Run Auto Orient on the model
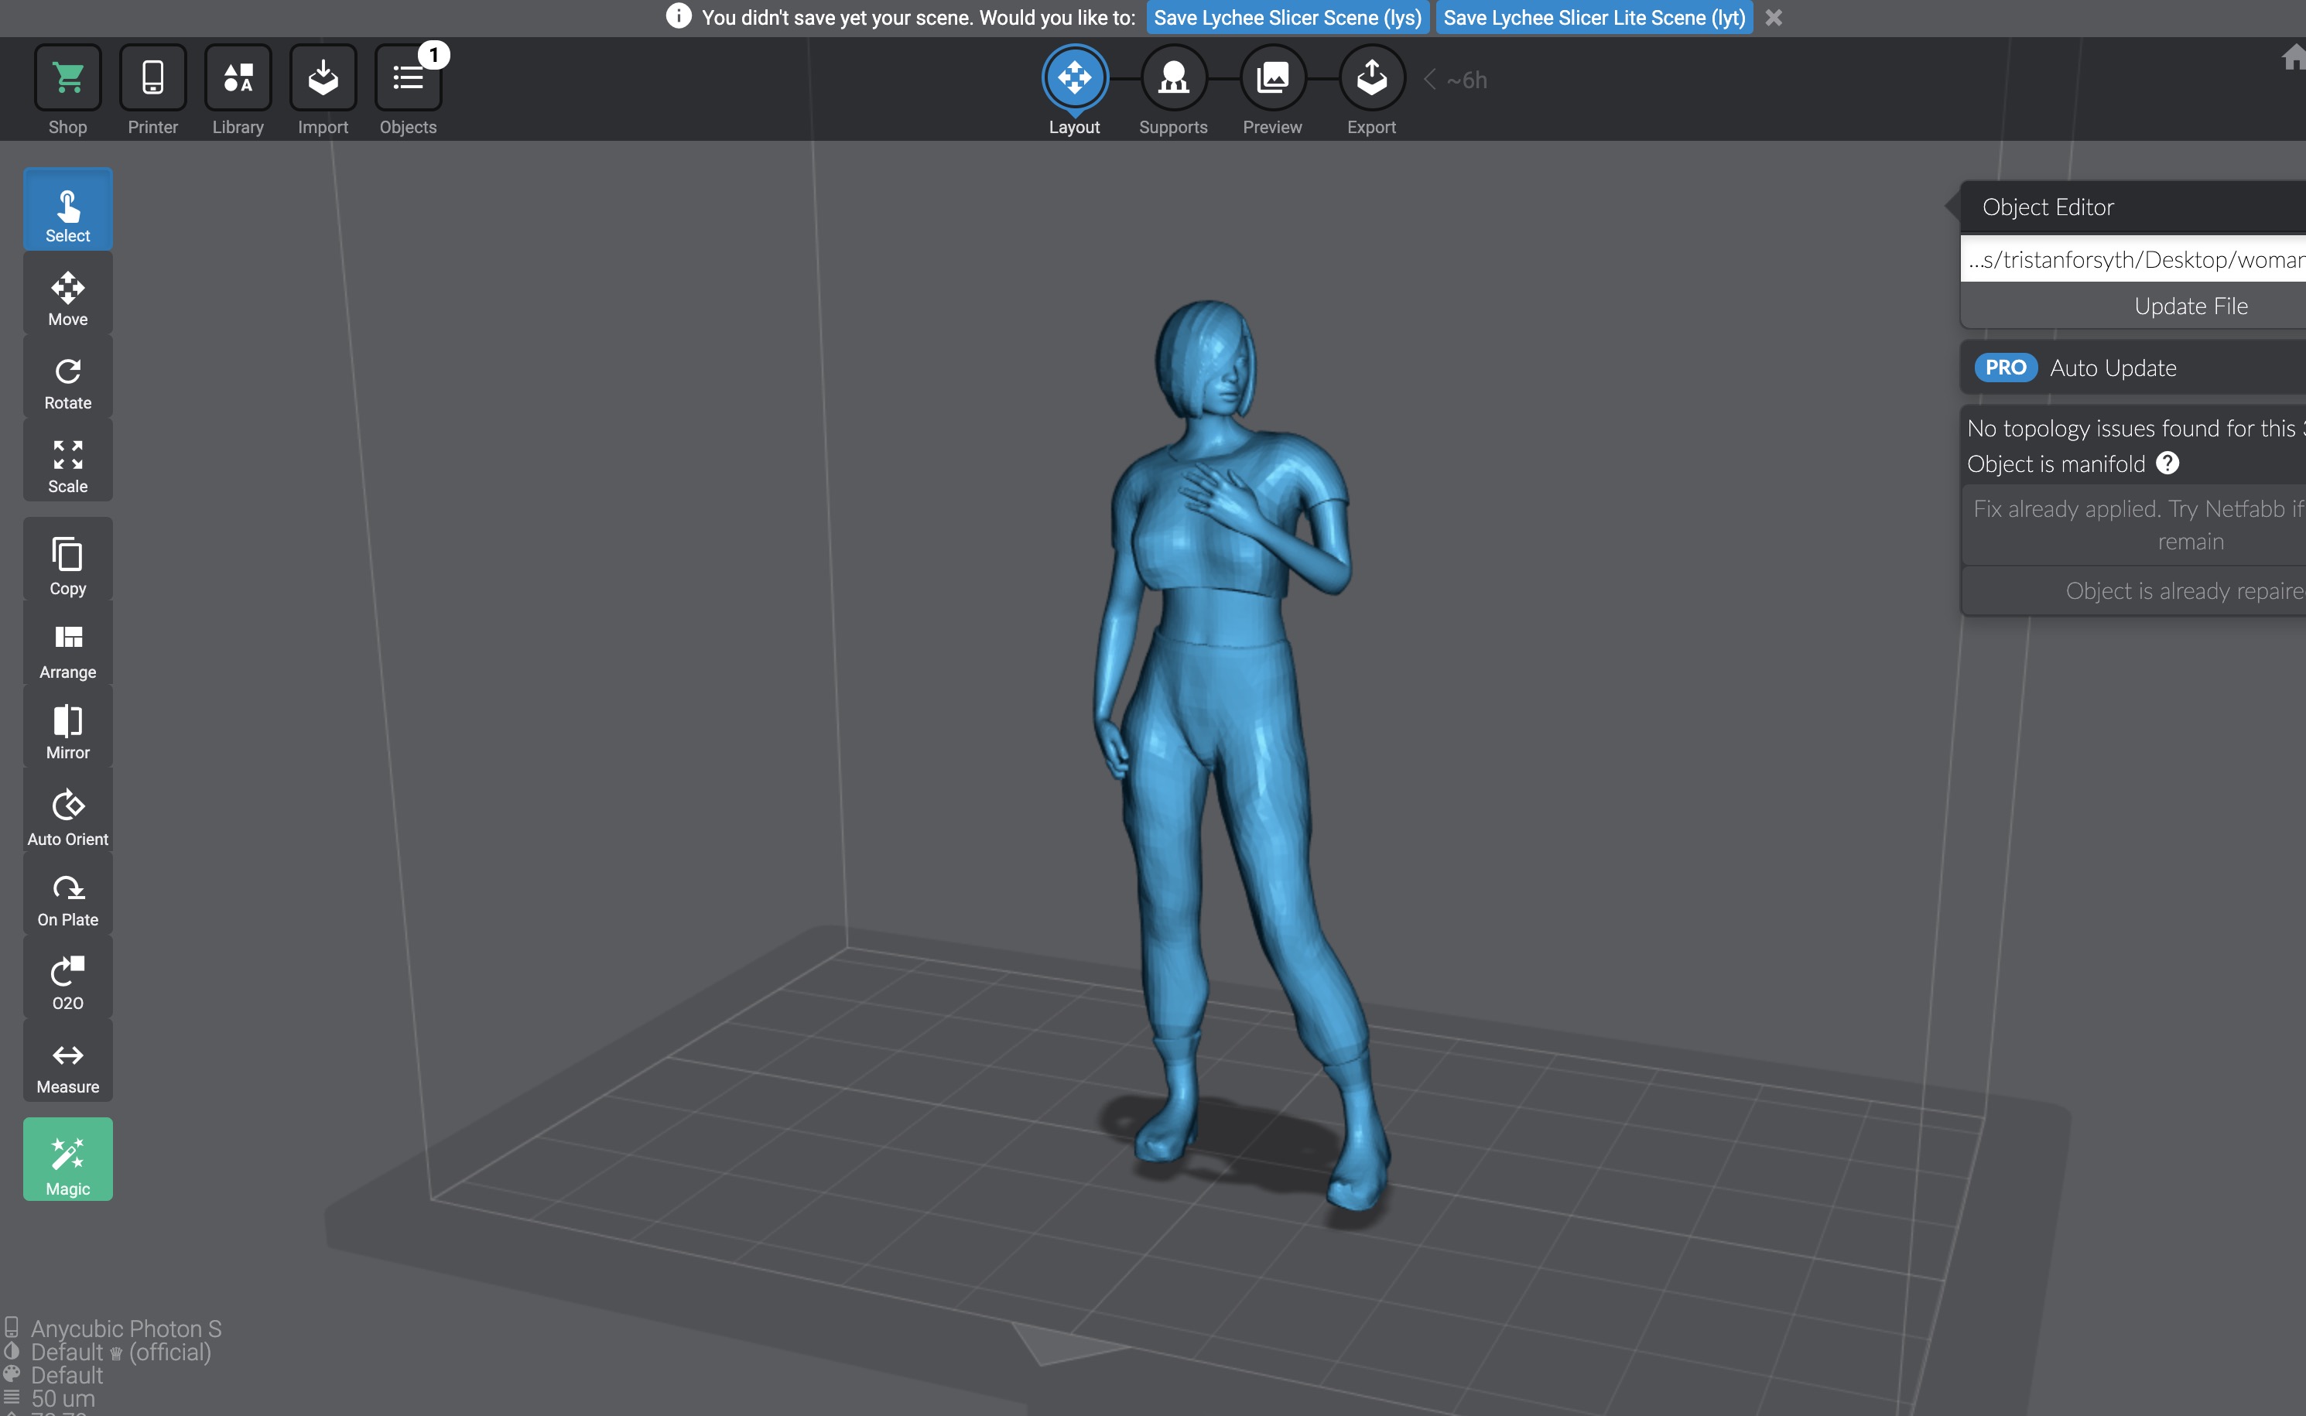2306x1416 pixels. pos(68,809)
